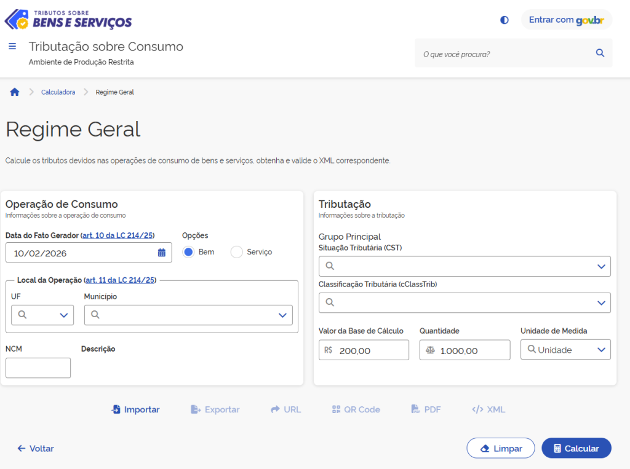
Task: Select the Serviço radio option
Action: point(237,252)
